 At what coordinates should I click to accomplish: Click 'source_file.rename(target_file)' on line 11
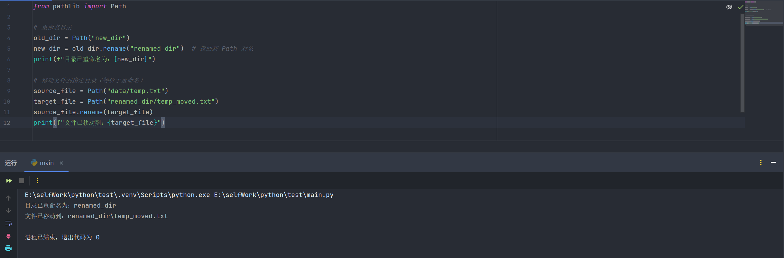coord(93,112)
